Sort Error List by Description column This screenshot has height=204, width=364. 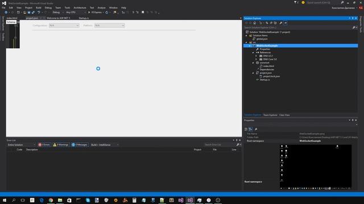[x=32, y=150]
